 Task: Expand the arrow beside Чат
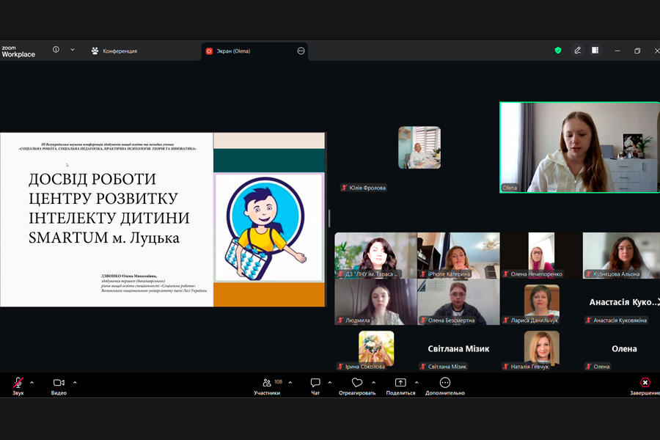tap(329, 383)
